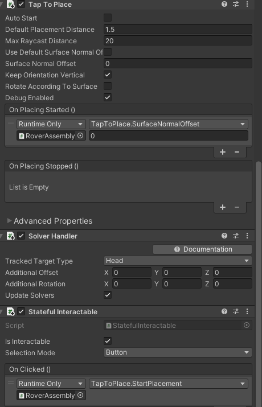The image size is (262, 407).
Task: Open Tap To Place preset settings icon
Action: coord(236,4)
